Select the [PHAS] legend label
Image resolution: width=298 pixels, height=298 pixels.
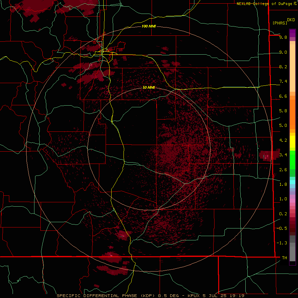[280, 23]
